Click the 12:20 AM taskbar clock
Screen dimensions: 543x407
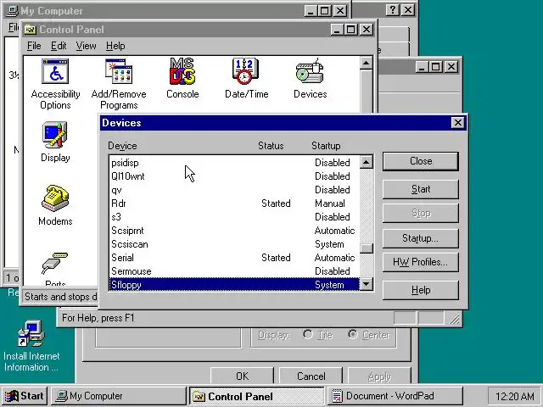[x=515, y=396]
